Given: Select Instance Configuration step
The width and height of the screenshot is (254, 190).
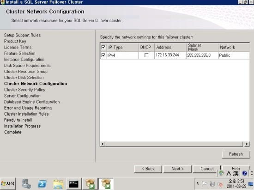Looking at the screenshot, I should (x=24, y=60).
